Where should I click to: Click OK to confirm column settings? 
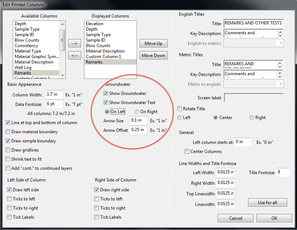pos(274,218)
